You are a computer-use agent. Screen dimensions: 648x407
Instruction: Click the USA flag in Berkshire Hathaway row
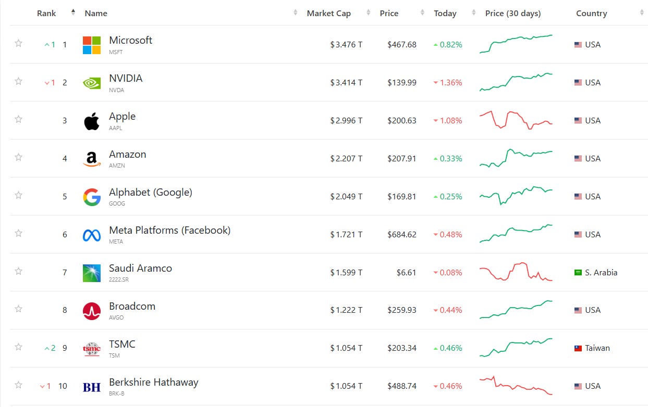coord(578,386)
